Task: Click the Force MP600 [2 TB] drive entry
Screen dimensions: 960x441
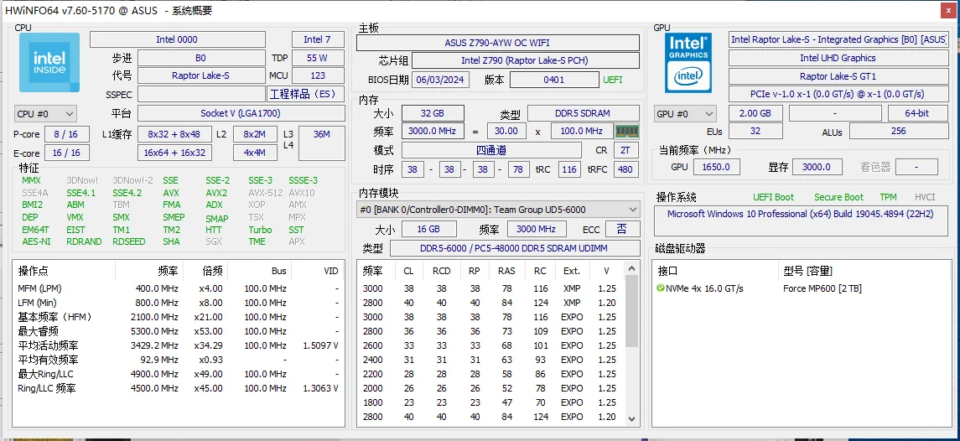Action: tap(822, 288)
